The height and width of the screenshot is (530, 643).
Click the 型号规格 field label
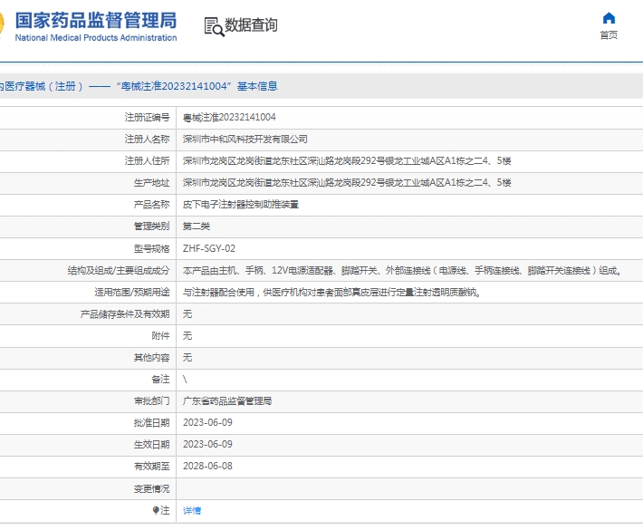pyautogui.click(x=152, y=248)
